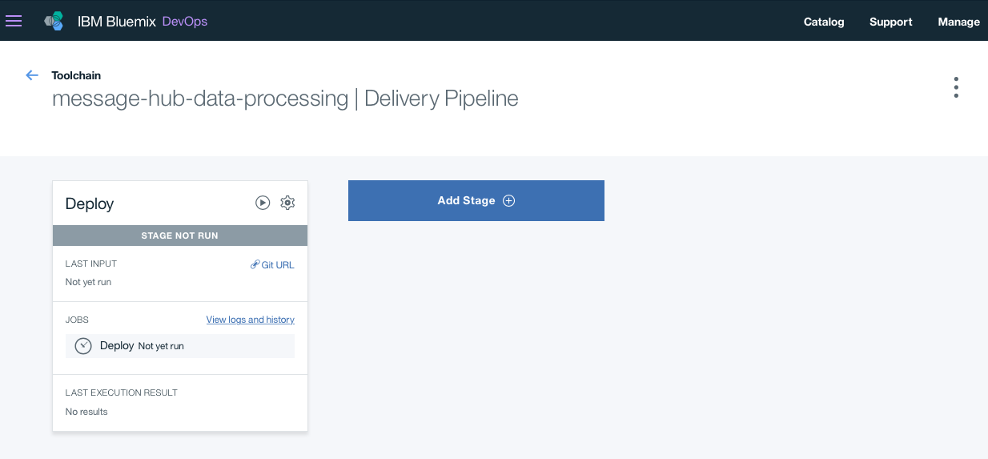Click the IBM Bluemix title text

[x=116, y=22]
